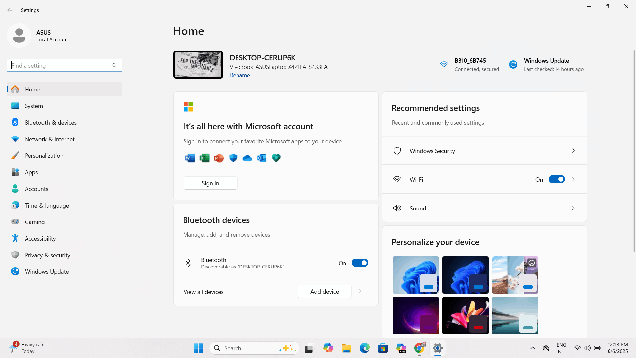The image size is (636, 358).
Task: Click the PowerPoint app icon
Action: tap(219, 158)
